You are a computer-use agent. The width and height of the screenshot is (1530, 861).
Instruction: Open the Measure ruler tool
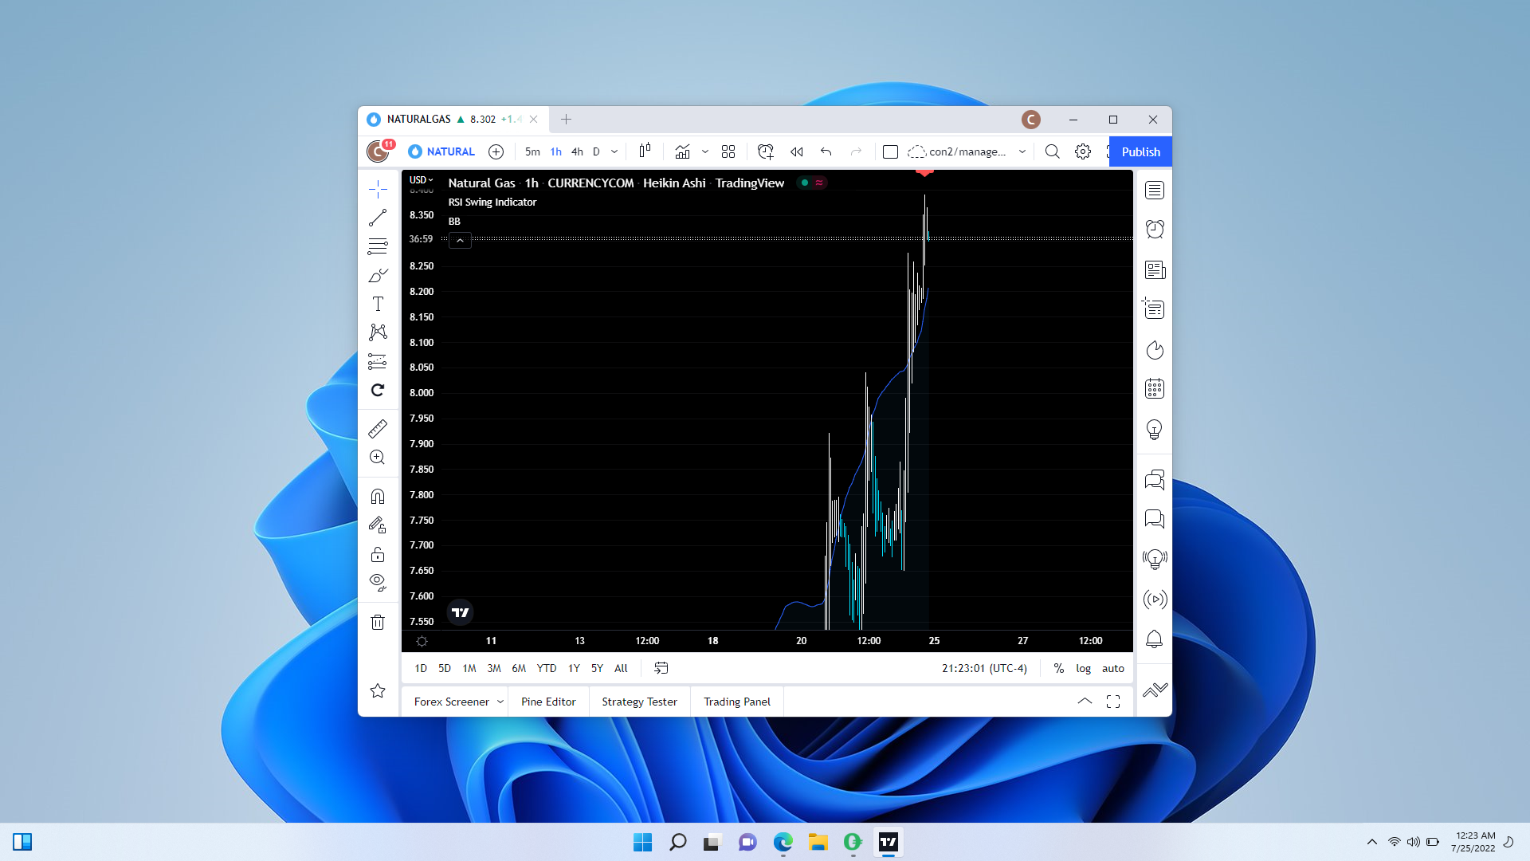coord(378,429)
